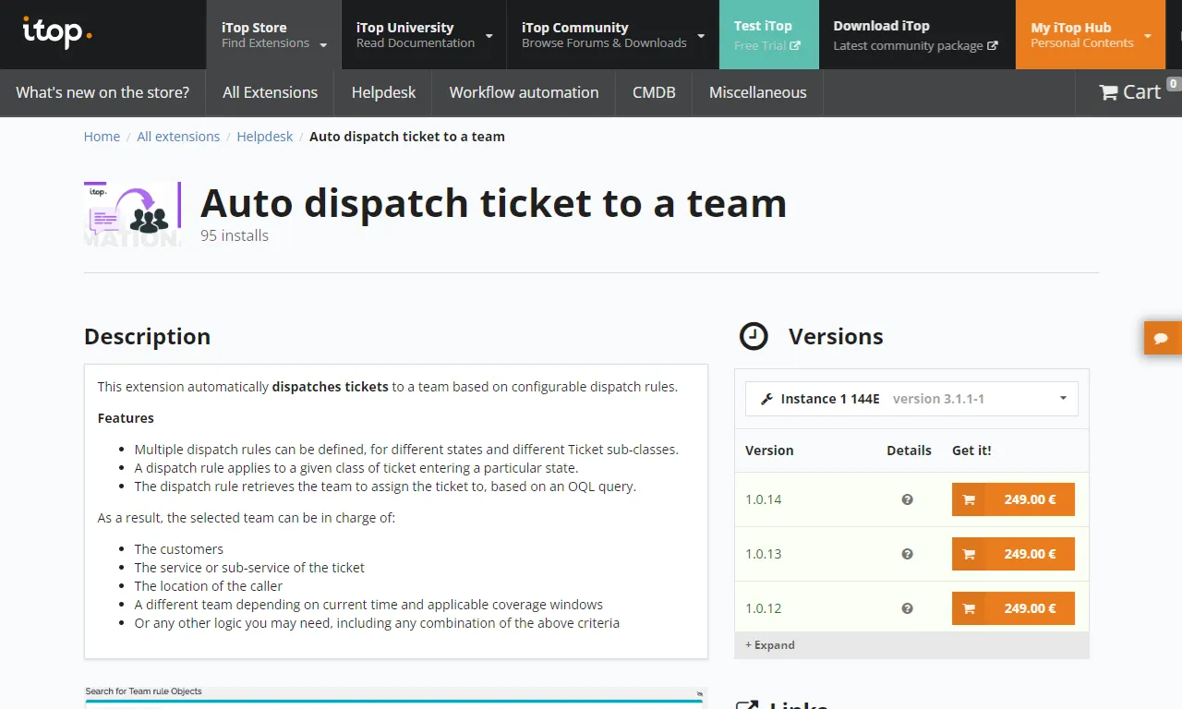Click the Test iTop Free Trial button
This screenshot has height=709, width=1182.
pos(769,34)
